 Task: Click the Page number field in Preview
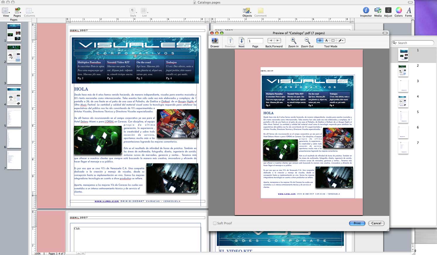pos(255,41)
